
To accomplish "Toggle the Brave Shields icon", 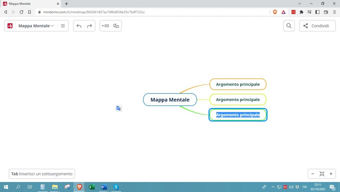I will [275, 12].
